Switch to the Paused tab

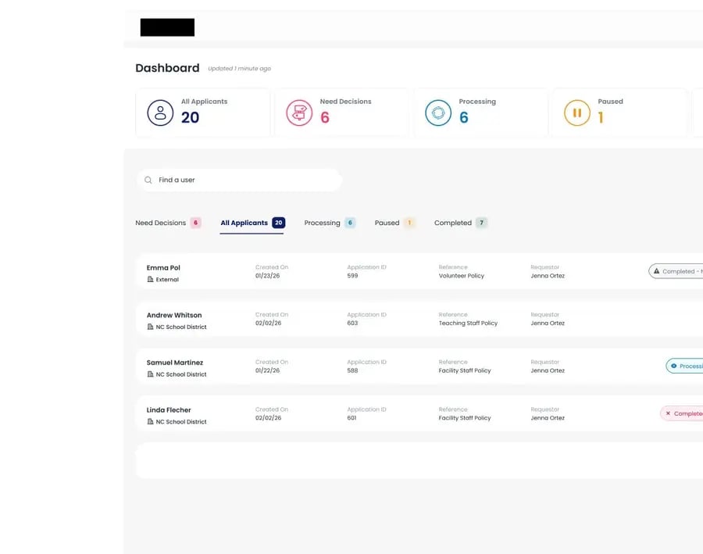pos(394,223)
